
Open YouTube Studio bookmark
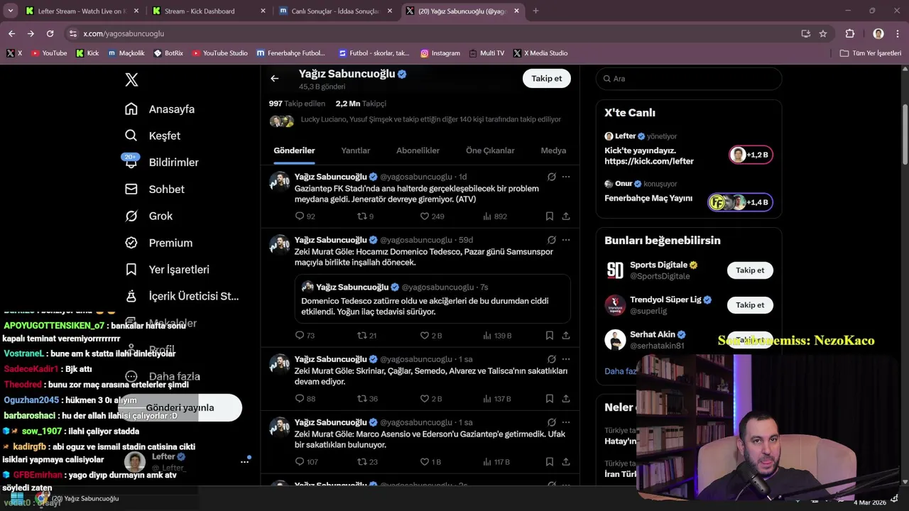[x=220, y=53]
